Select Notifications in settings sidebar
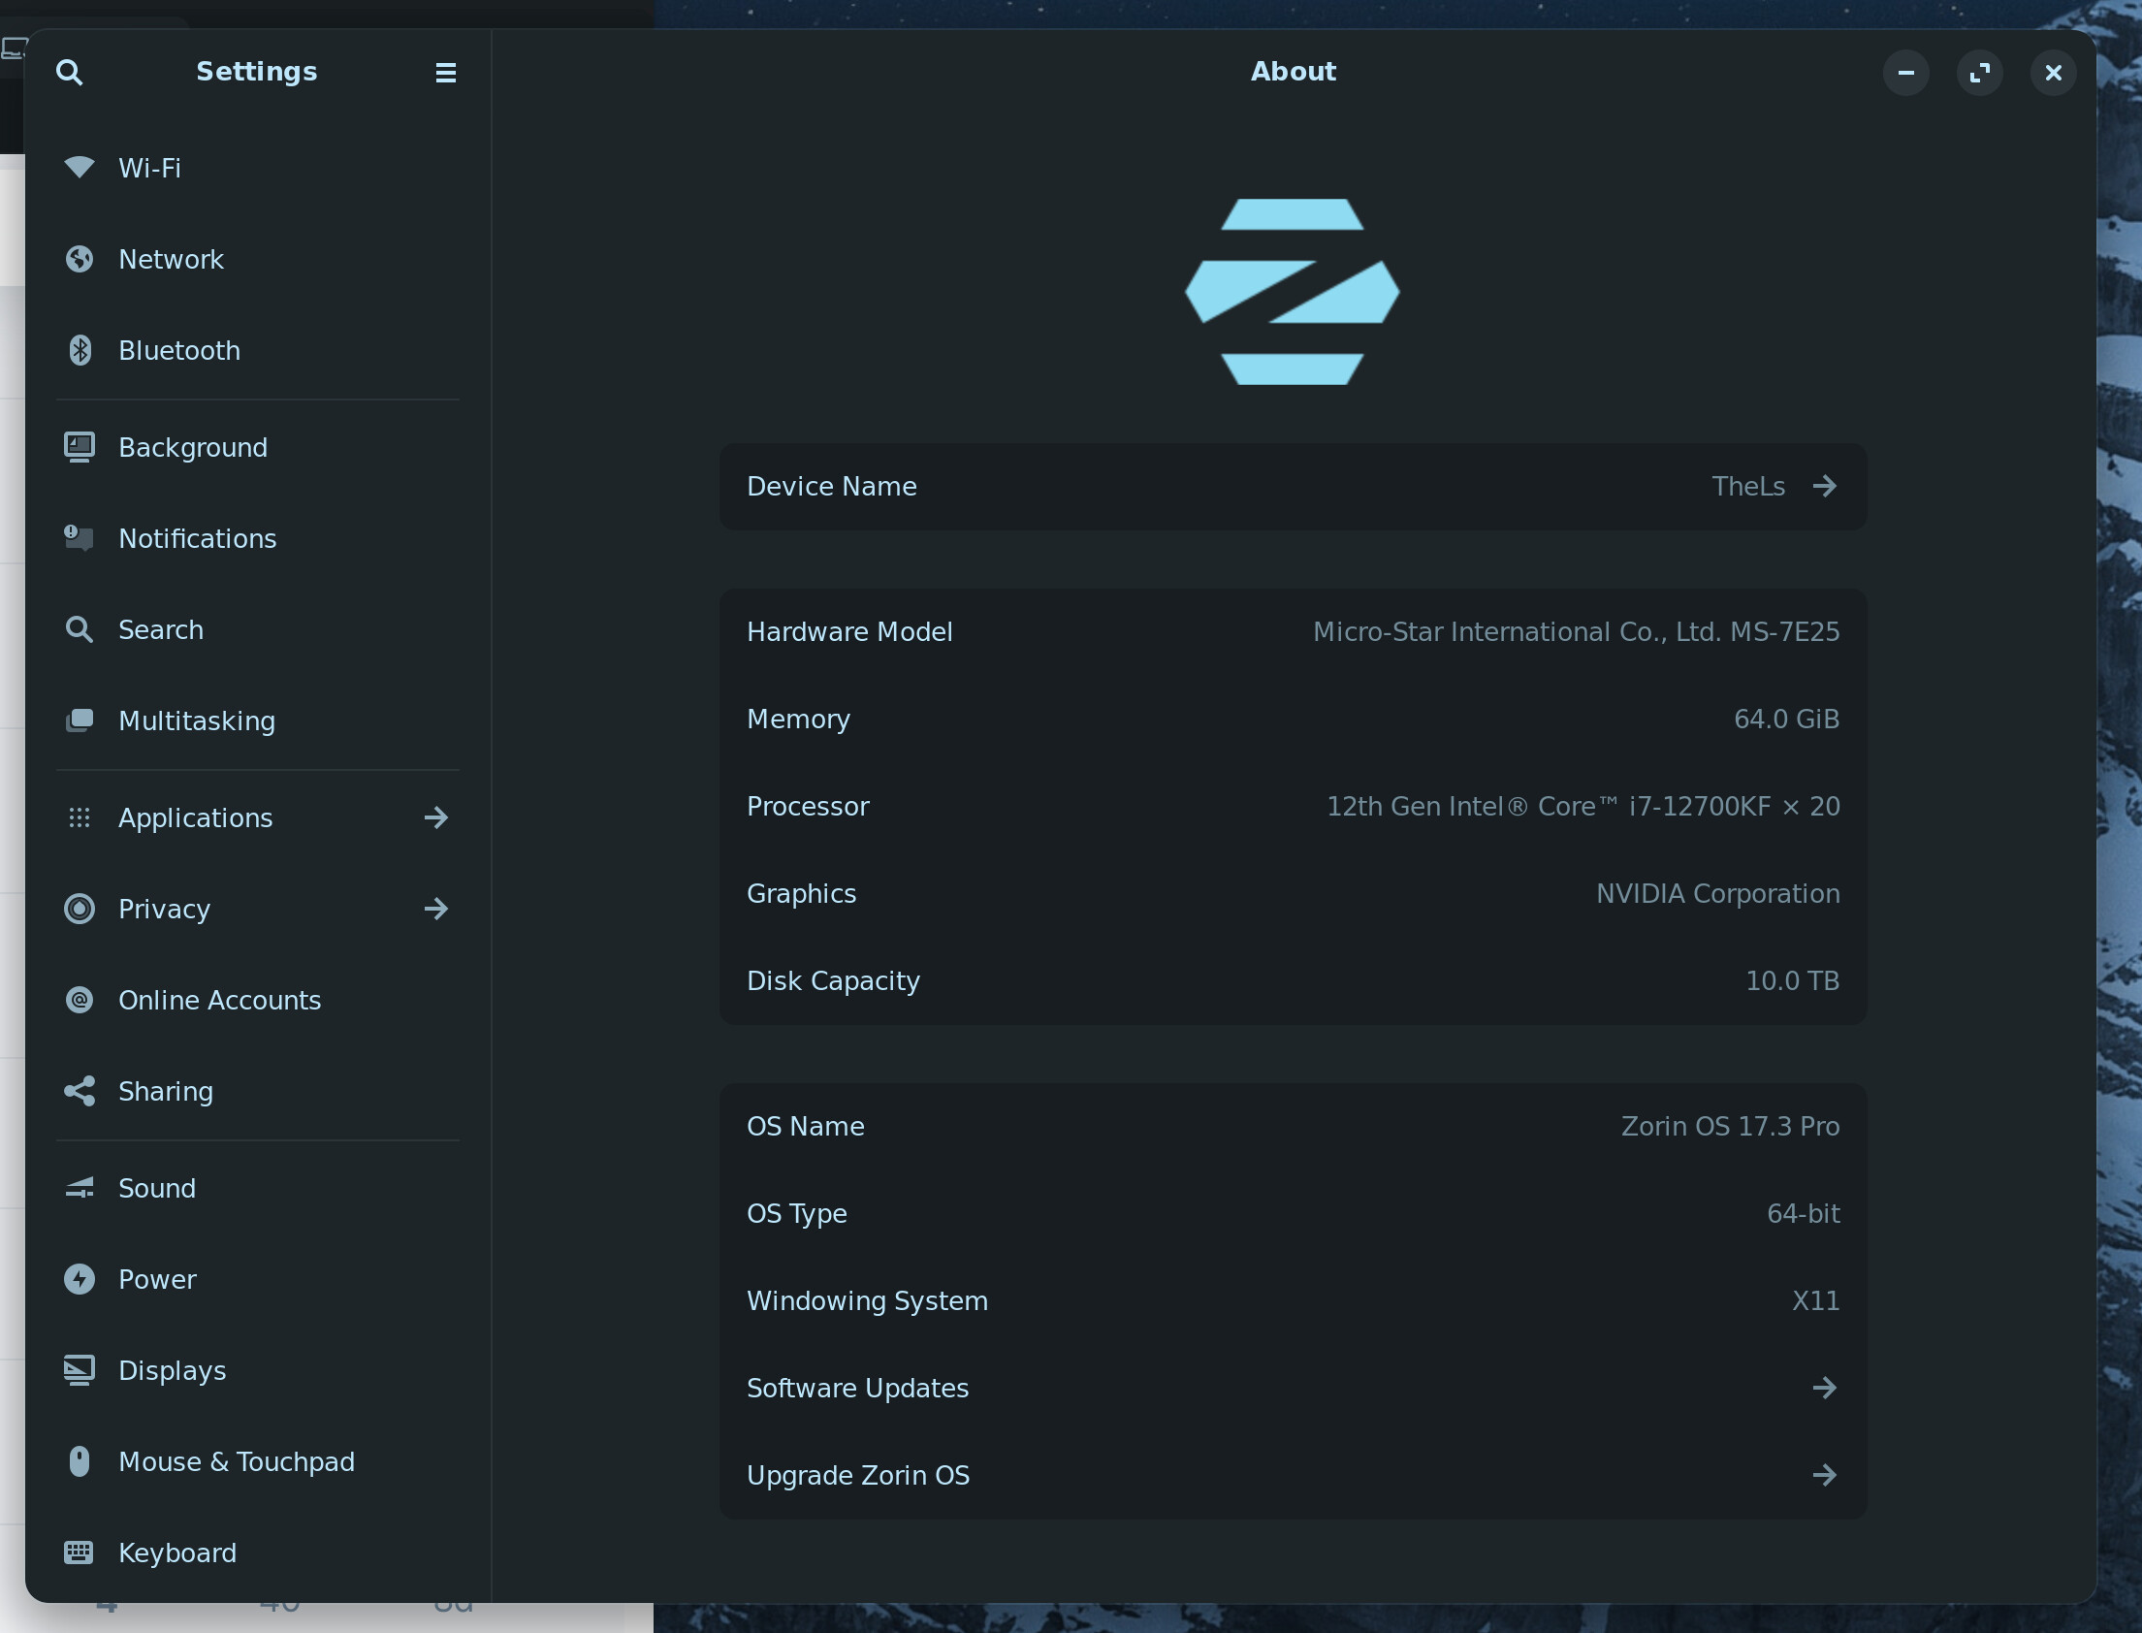 197,538
